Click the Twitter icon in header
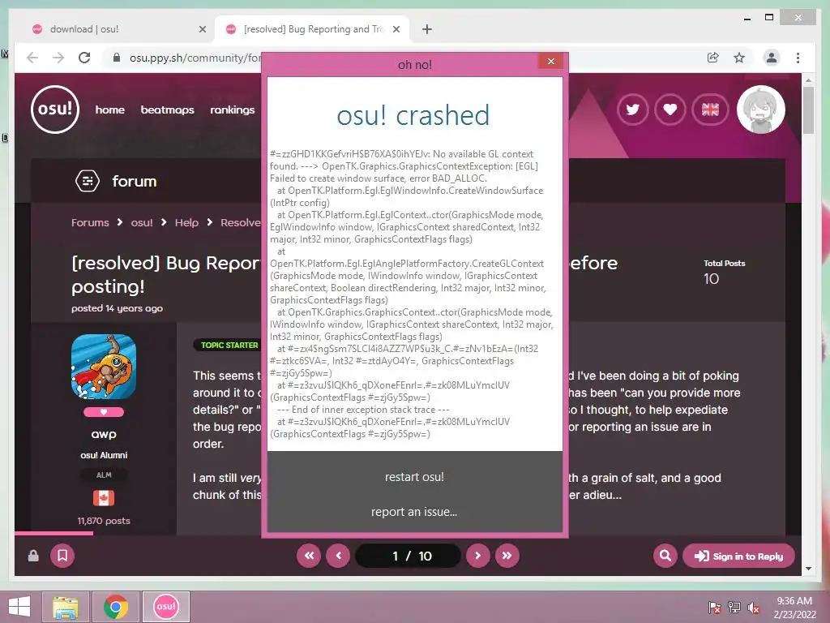 pyautogui.click(x=632, y=110)
